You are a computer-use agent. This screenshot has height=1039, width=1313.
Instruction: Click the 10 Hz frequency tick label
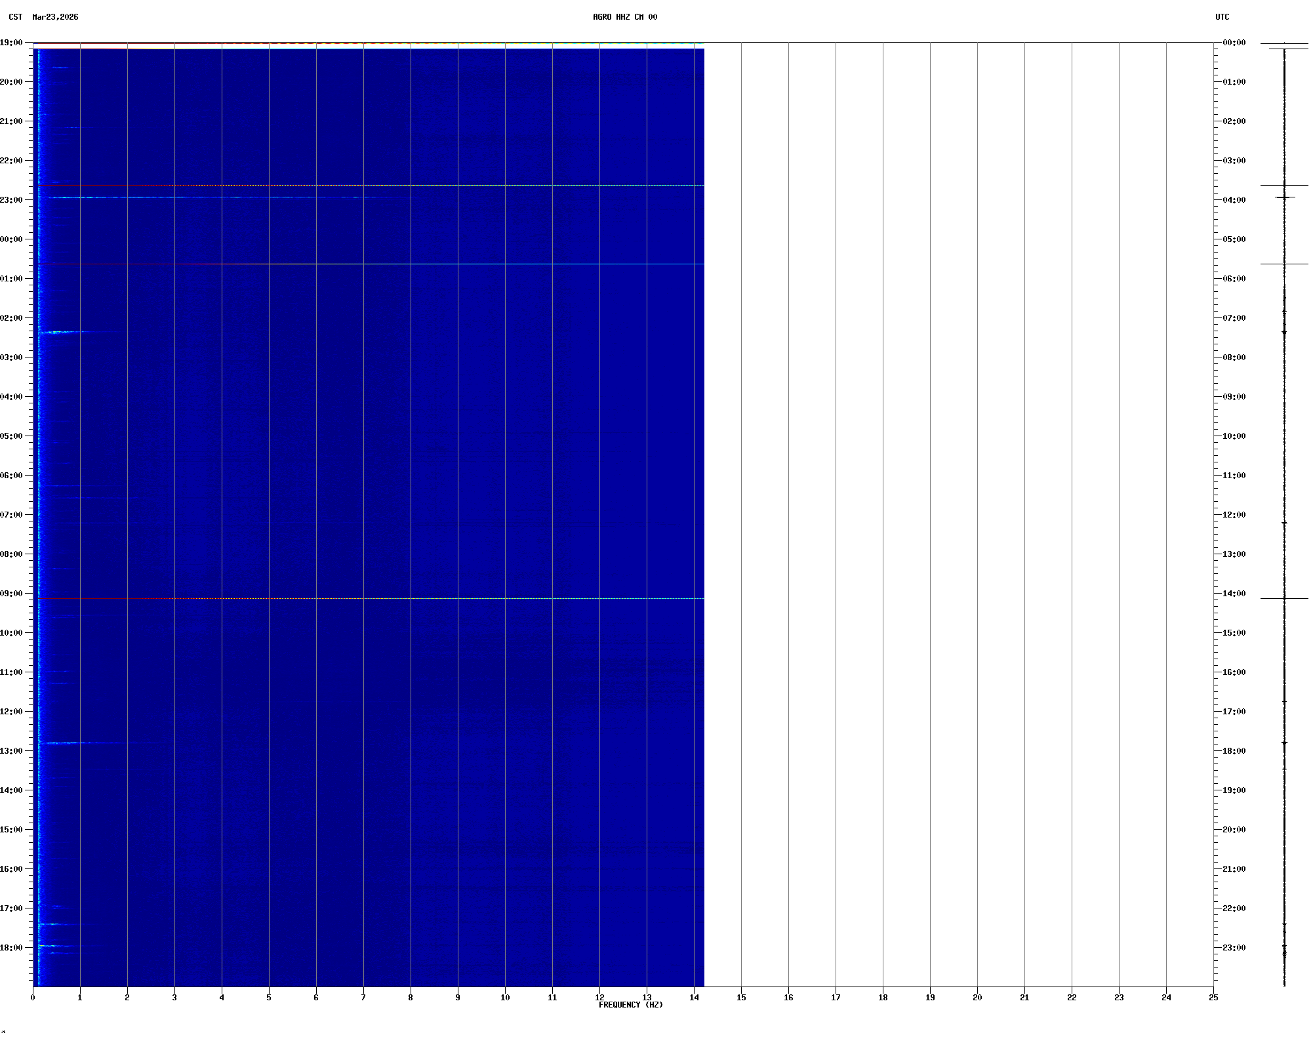[x=505, y=998]
